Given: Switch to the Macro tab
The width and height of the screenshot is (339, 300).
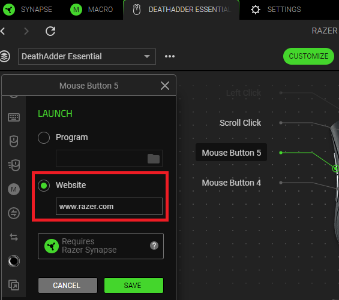Looking at the screenshot, I should tap(92, 10).
